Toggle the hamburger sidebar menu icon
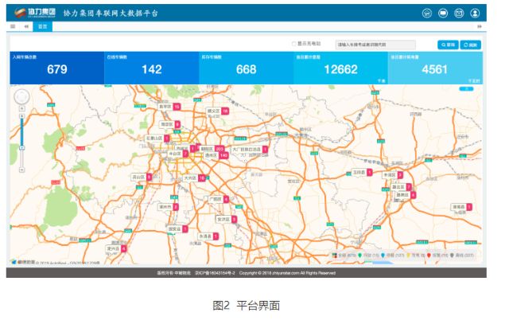This screenshot has height=320, width=509. click(14, 26)
